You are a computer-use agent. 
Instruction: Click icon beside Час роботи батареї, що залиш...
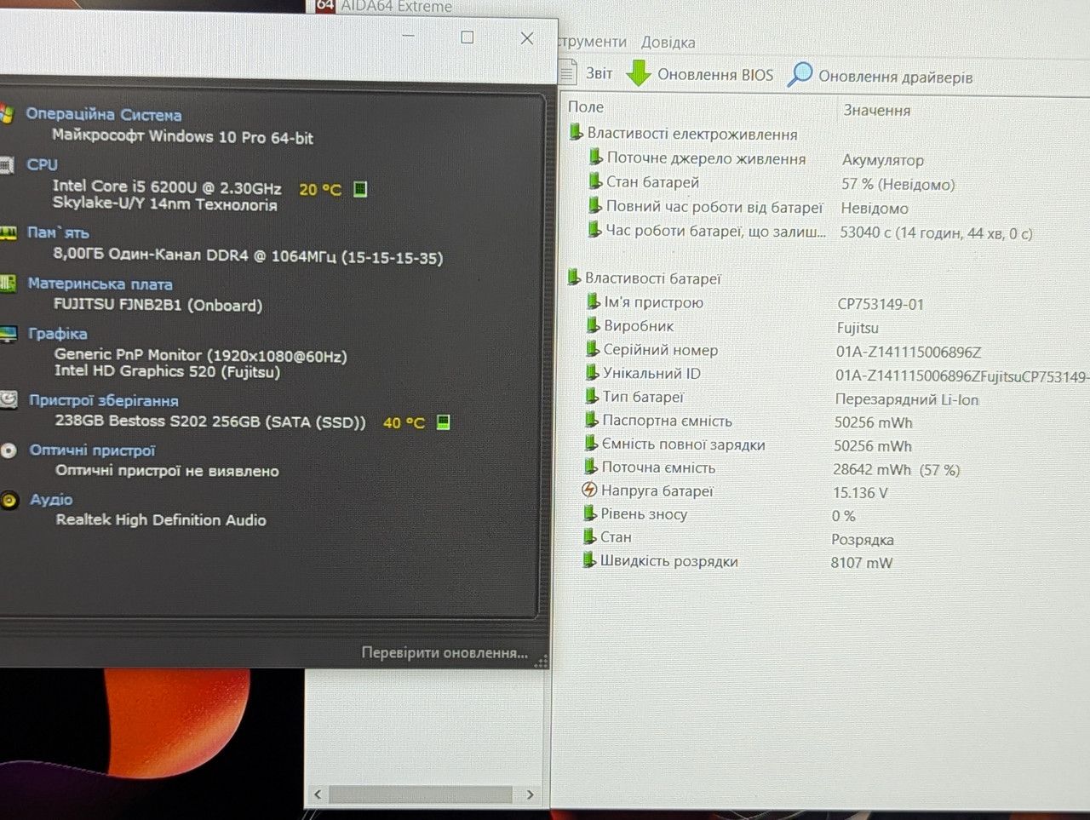point(594,230)
